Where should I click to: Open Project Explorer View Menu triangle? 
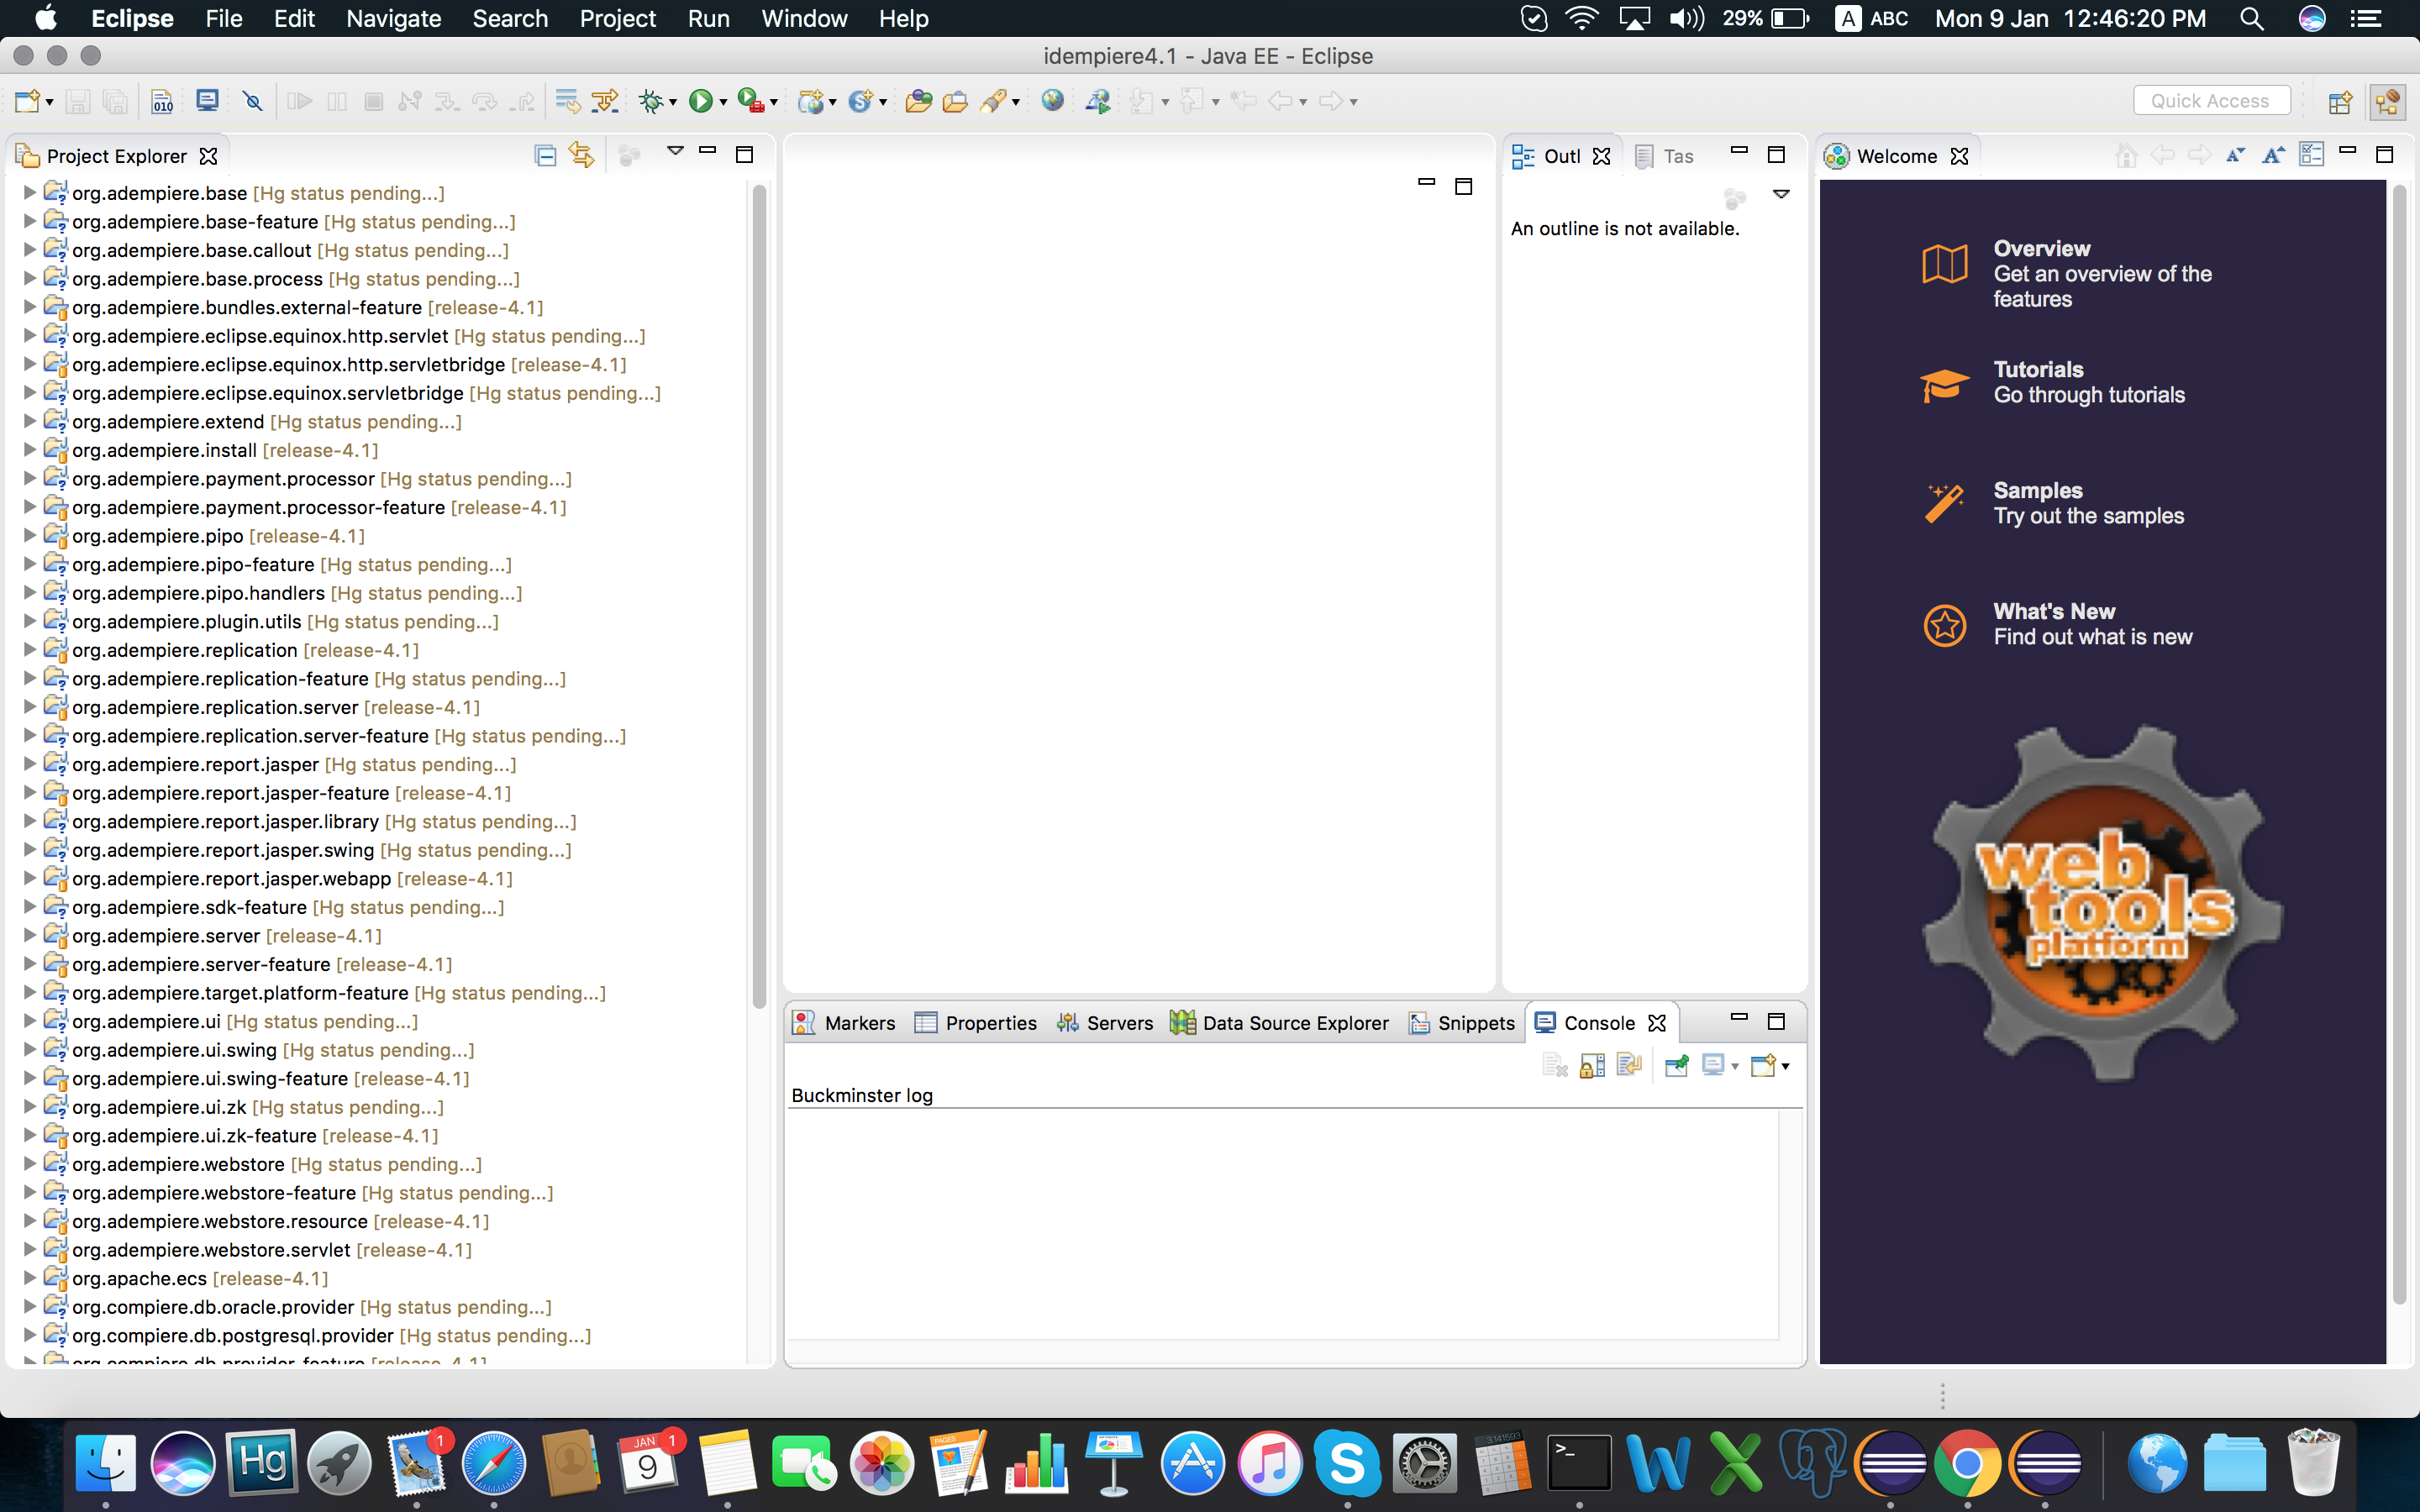pos(675,152)
